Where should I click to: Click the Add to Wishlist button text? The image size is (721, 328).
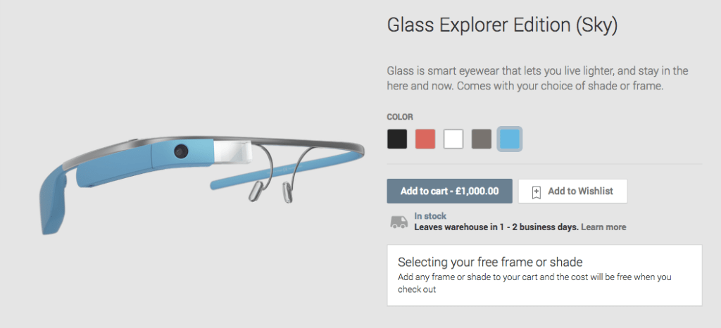click(580, 191)
